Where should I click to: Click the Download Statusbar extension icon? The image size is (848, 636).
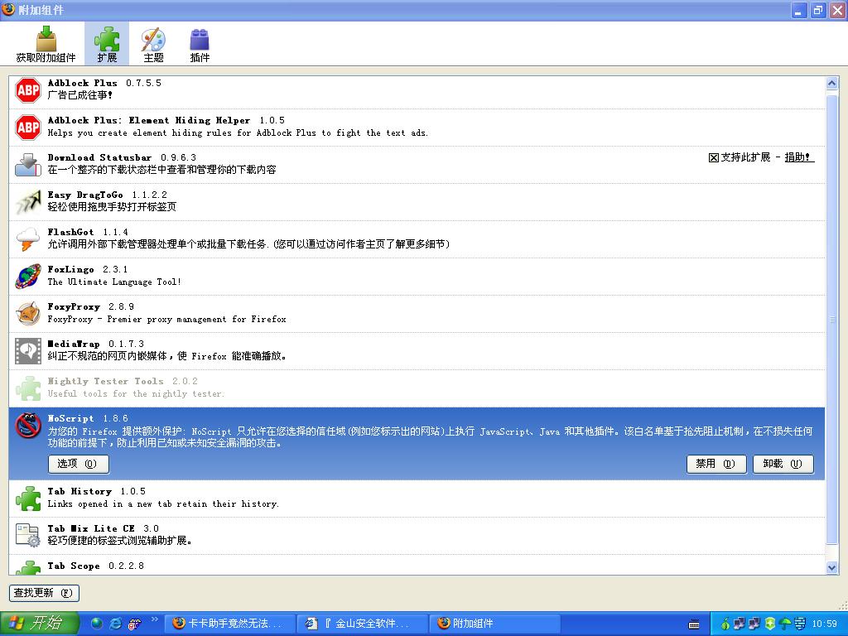click(27, 165)
